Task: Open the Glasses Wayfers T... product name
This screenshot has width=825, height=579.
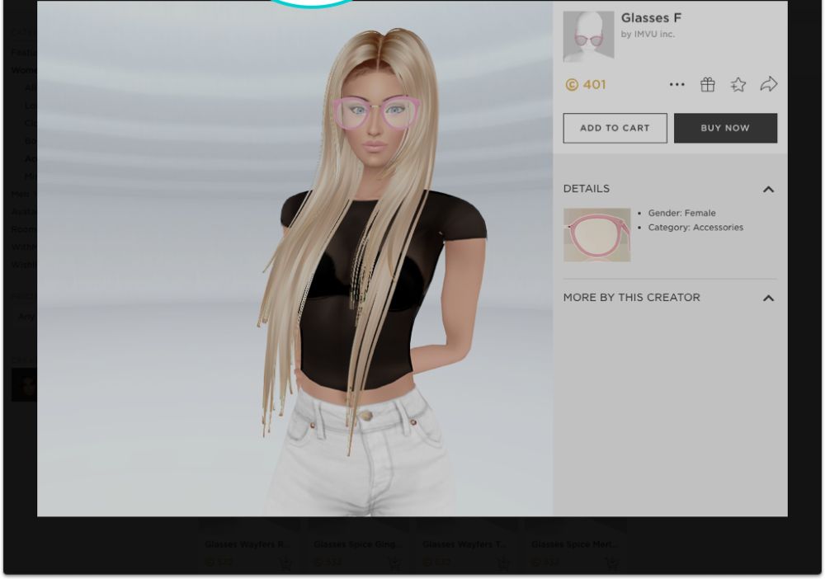Action: tap(467, 544)
